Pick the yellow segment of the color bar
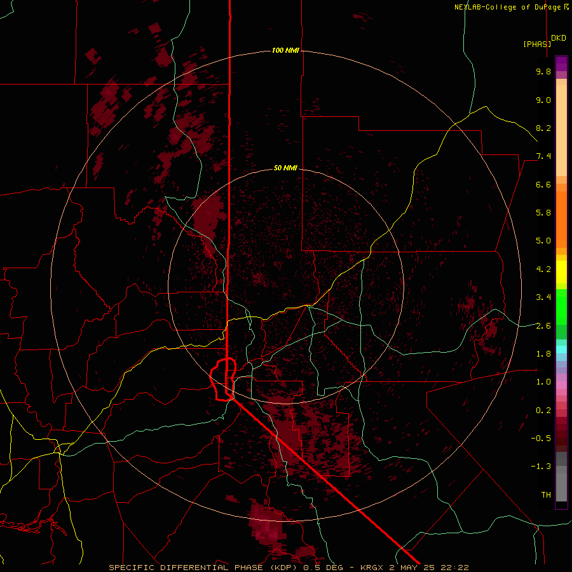The width and height of the screenshot is (572, 572). click(x=561, y=272)
